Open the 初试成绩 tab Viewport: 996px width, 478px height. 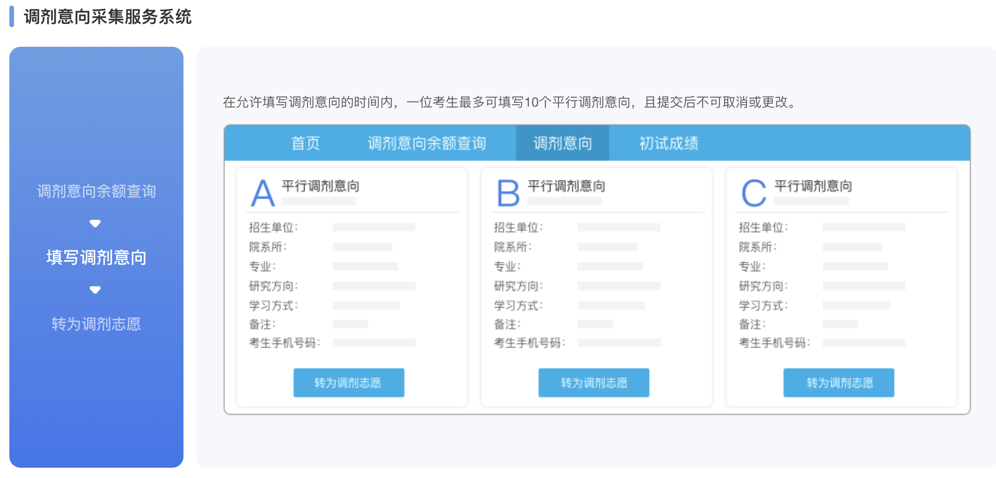[x=668, y=143]
